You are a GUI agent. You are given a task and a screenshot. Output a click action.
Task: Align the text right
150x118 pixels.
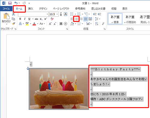click(x=81, y=19)
